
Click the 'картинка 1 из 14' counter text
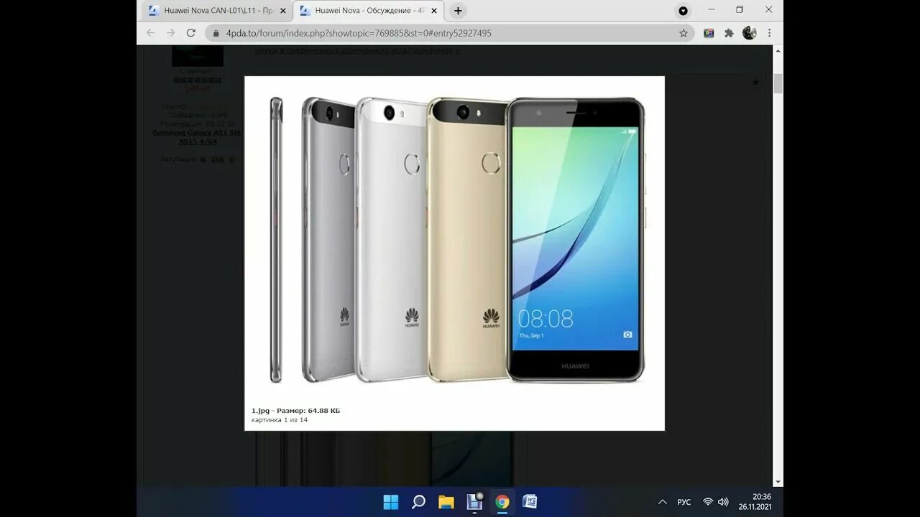click(x=280, y=420)
